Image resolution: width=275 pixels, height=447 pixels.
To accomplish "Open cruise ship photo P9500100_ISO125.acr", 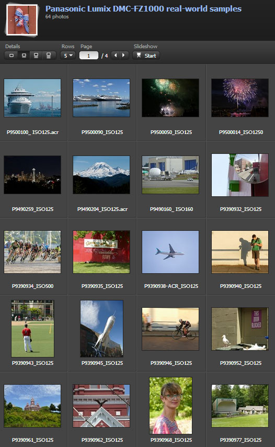I will point(32,98).
